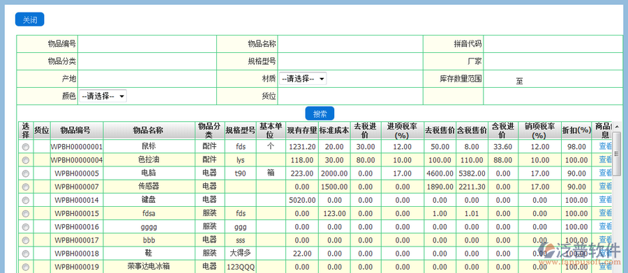Click the scrollbar up arrow
The height and width of the screenshot is (273, 628).
618,127
